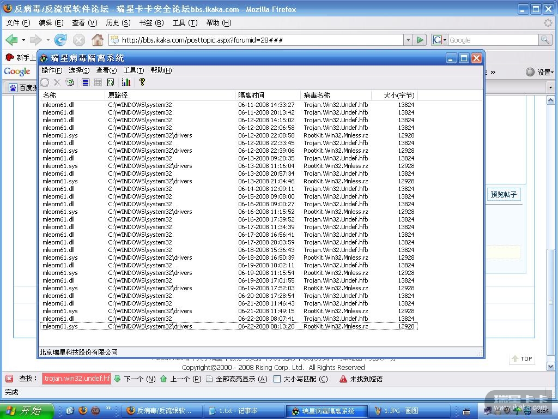Open quarantine 操作(F) menu

tap(52, 70)
